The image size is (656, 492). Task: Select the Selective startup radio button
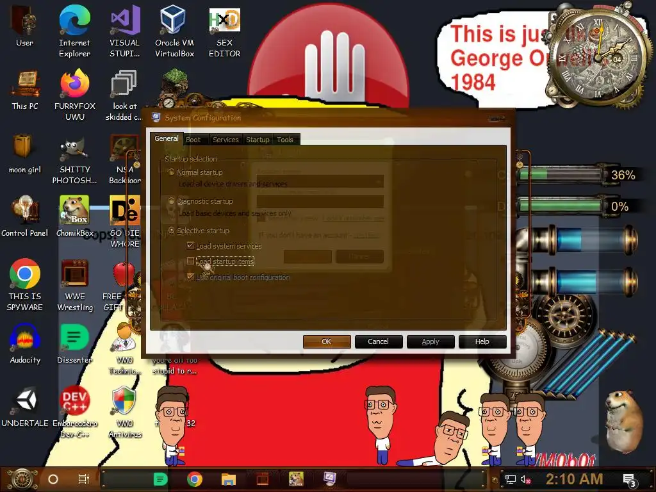tap(172, 231)
